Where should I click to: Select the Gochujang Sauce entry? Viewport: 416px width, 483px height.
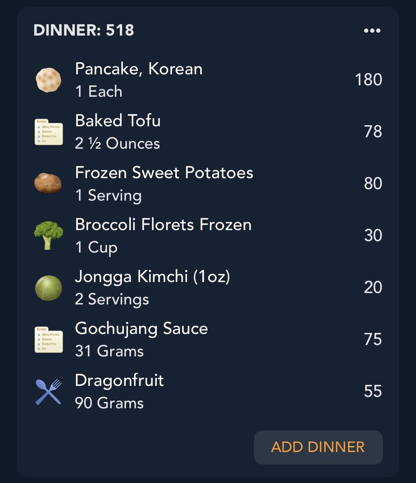point(141,329)
